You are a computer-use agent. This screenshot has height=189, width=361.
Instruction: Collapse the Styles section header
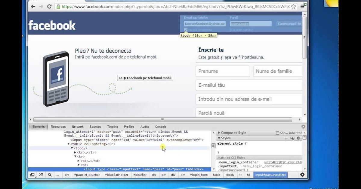click(219, 138)
